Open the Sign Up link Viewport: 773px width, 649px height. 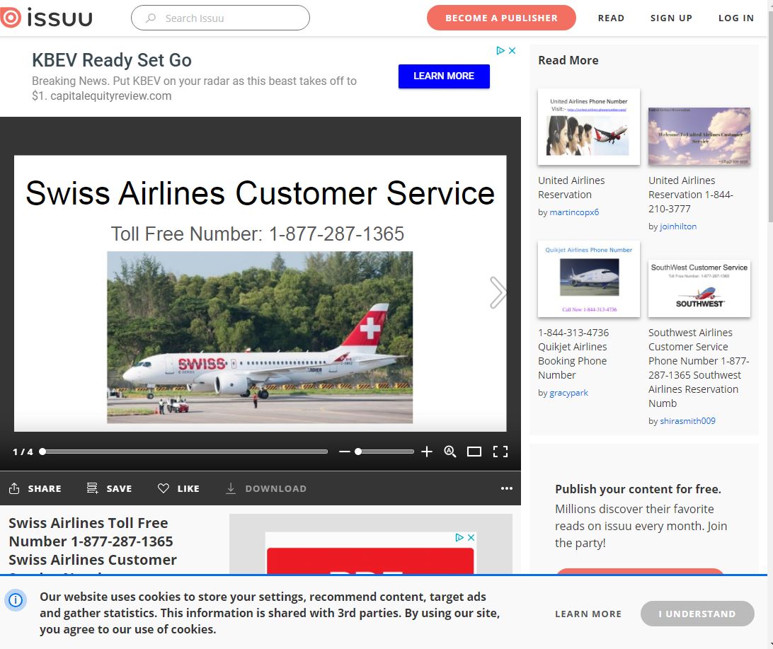point(671,18)
